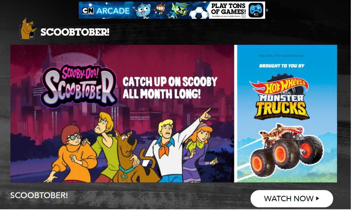The image size is (352, 210).
Task: Click the Scooby-Doo avatar icon
Action: [x=28, y=29]
